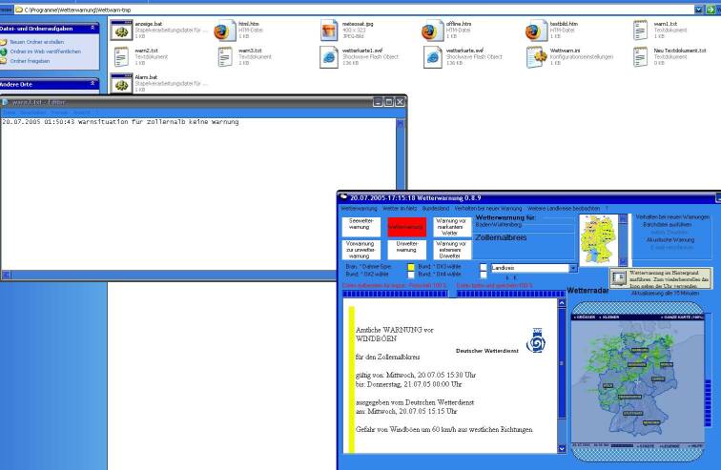
Task: Open the Wettwarn.ini configuration file
Action: (x=536, y=56)
